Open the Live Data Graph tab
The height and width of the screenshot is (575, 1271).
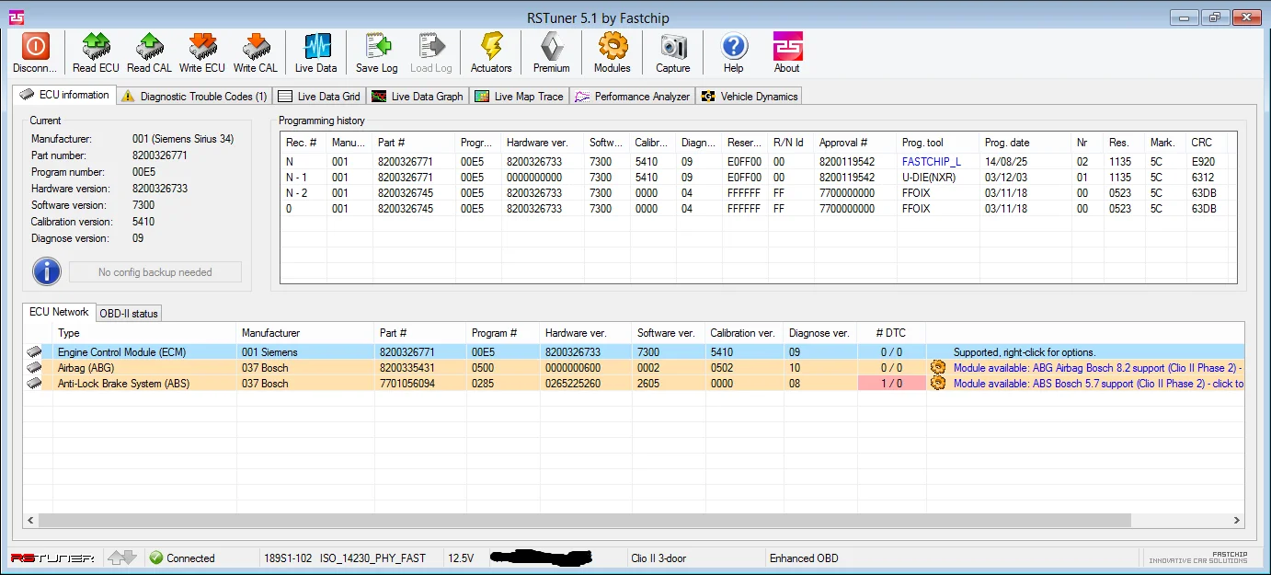click(418, 96)
